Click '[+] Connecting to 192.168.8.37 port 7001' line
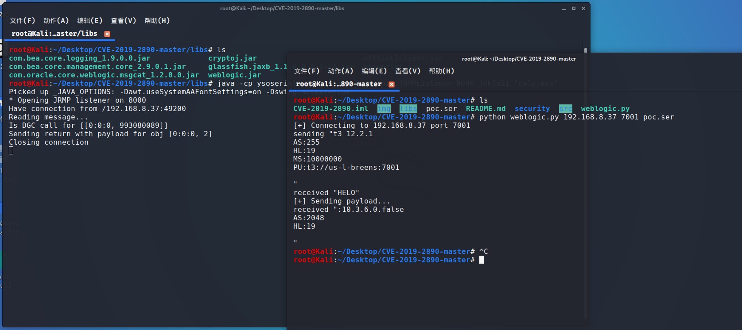 382,126
